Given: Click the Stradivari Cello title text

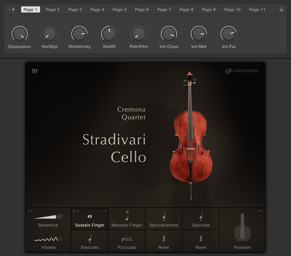Looking at the screenshot, I should pos(114,148).
